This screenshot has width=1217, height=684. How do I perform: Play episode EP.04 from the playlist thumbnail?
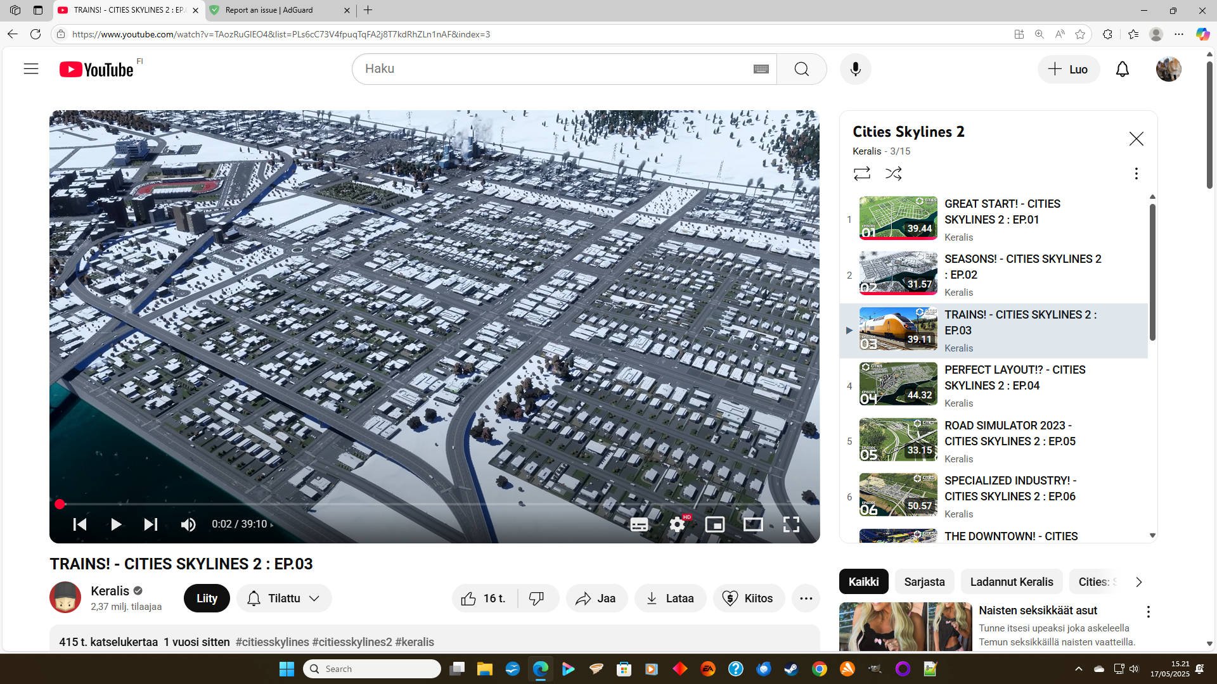tap(898, 384)
